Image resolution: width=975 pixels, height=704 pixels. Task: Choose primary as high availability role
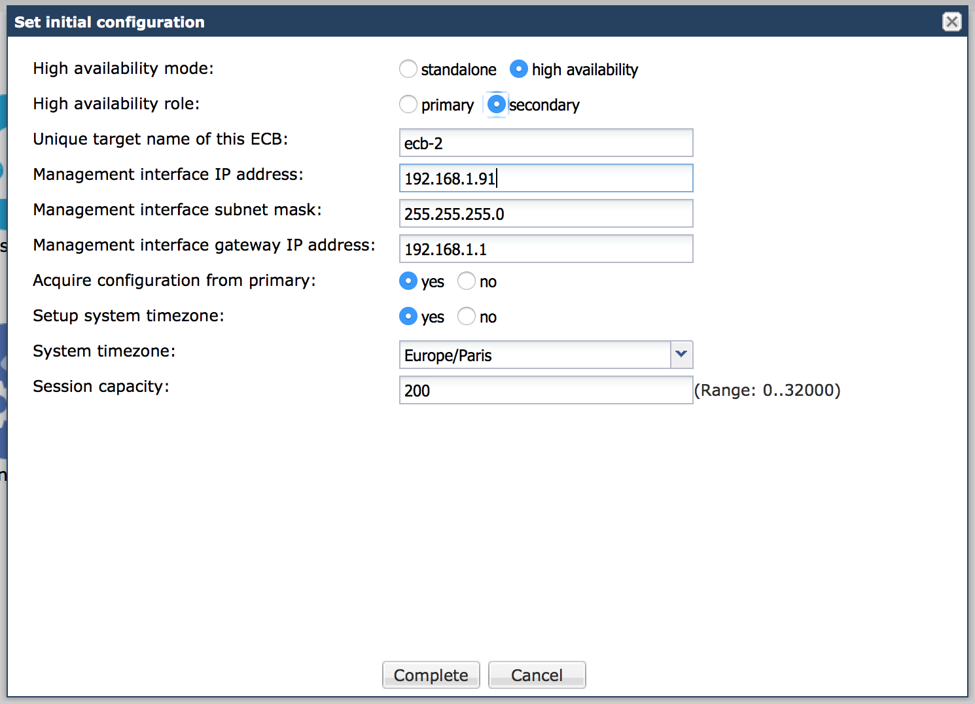408,104
